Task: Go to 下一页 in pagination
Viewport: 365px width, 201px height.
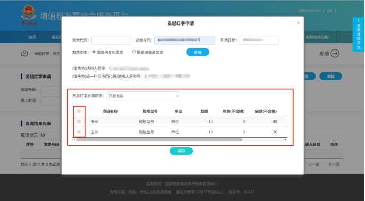Action: (334, 164)
